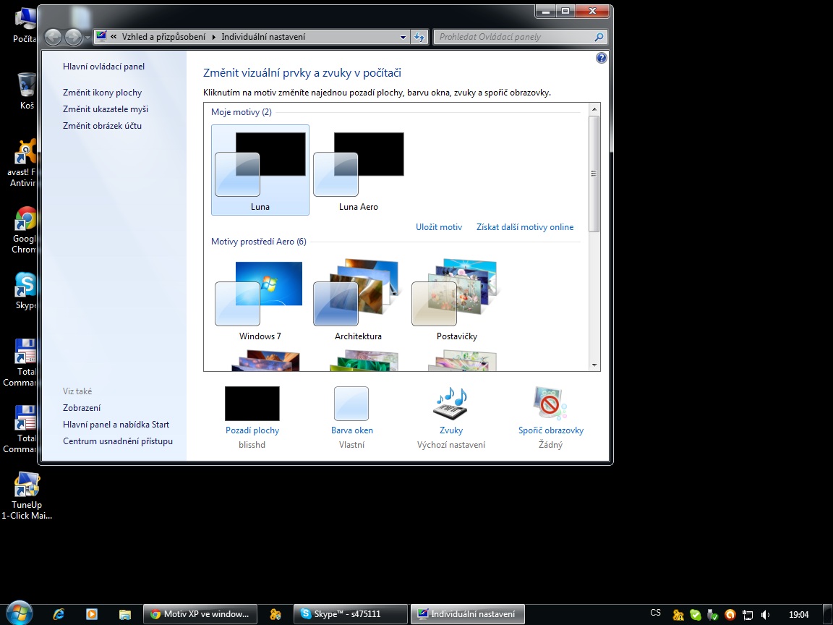Screen dimensions: 833x625
Task: Open Pozadí plochy desktop background setting
Action: (252, 404)
